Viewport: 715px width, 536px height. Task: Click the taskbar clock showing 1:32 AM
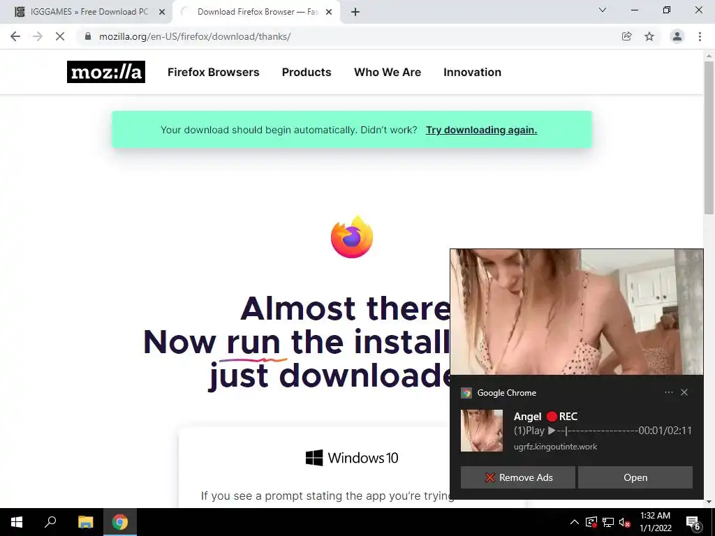coord(655,522)
